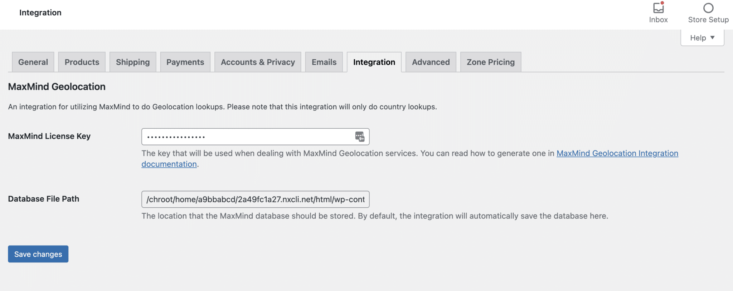
Task: Switch to the General tab
Action: pos(33,62)
